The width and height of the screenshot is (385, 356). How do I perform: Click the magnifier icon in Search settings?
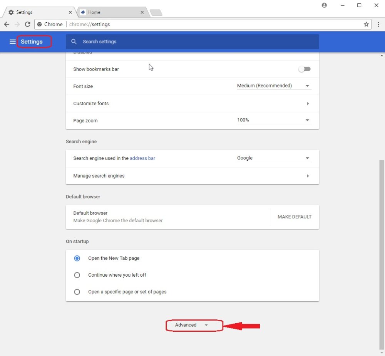click(x=74, y=42)
